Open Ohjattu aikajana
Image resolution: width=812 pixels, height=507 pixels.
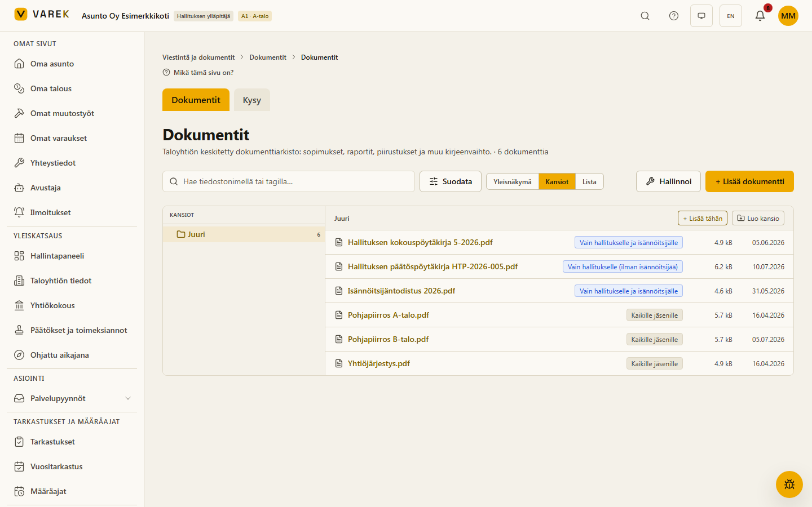click(72, 355)
